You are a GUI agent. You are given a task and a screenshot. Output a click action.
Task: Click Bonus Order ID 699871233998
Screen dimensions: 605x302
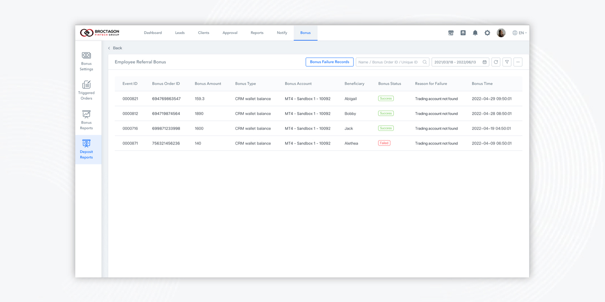(166, 129)
